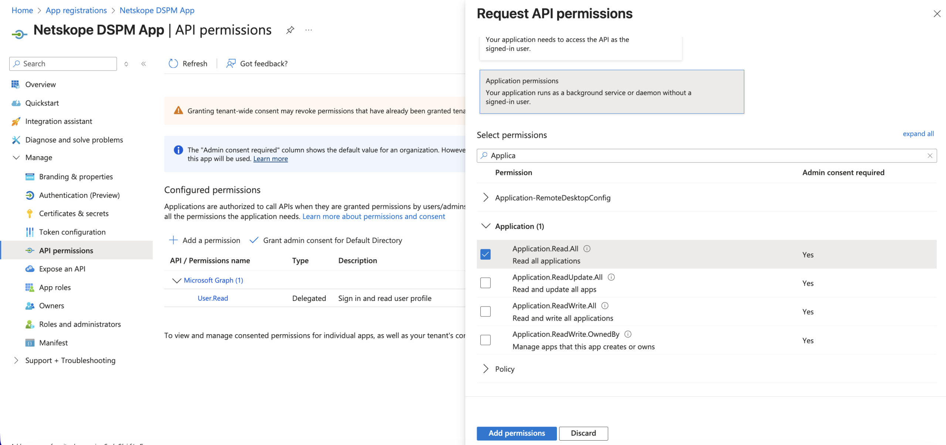This screenshot has height=445, width=946.
Task: Click the sidebar Search field
Action: (x=63, y=64)
